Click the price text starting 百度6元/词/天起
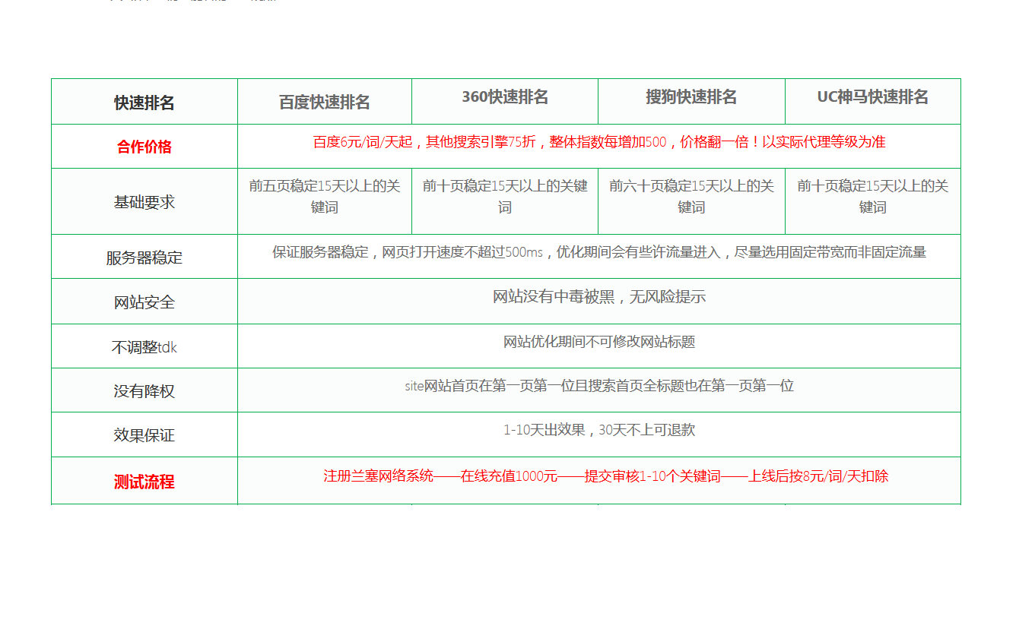This screenshot has height=632, width=1035. click(x=599, y=142)
